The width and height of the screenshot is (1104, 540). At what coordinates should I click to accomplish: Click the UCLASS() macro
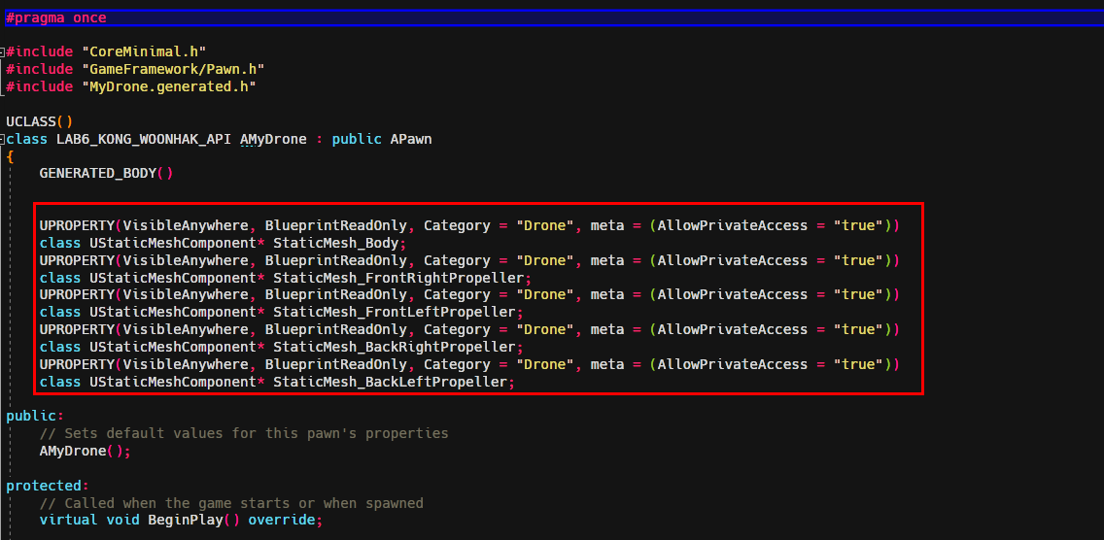40,121
